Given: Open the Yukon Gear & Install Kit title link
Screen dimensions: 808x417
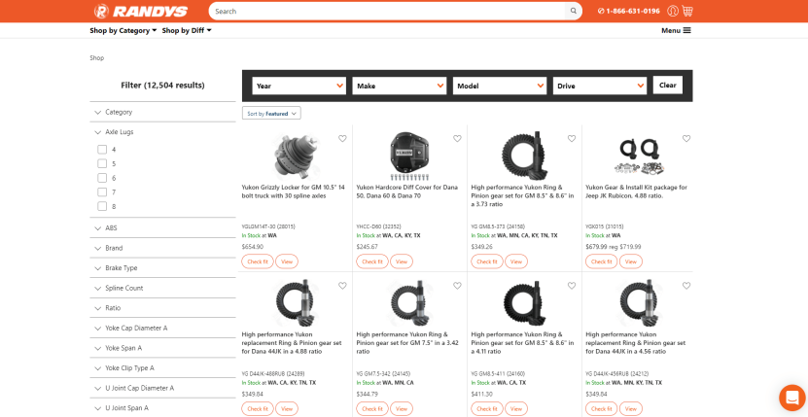Looking at the screenshot, I should [x=637, y=191].
